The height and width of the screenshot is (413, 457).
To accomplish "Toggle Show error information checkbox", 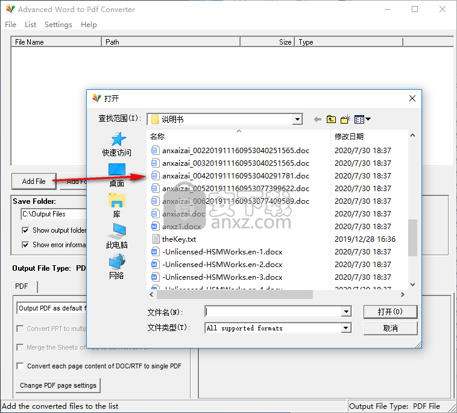I will coord(25,245).
